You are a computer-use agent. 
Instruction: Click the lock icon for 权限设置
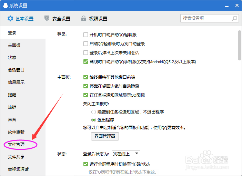pos(84,18)
